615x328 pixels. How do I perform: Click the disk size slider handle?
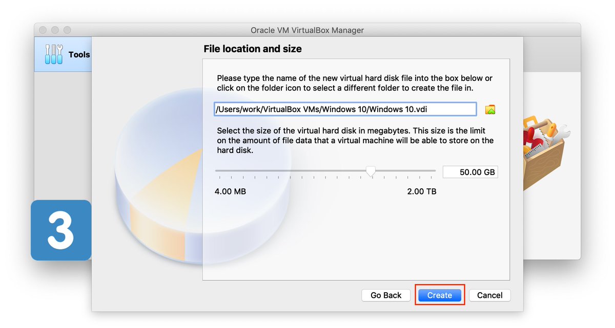click(x=371, y=171)
